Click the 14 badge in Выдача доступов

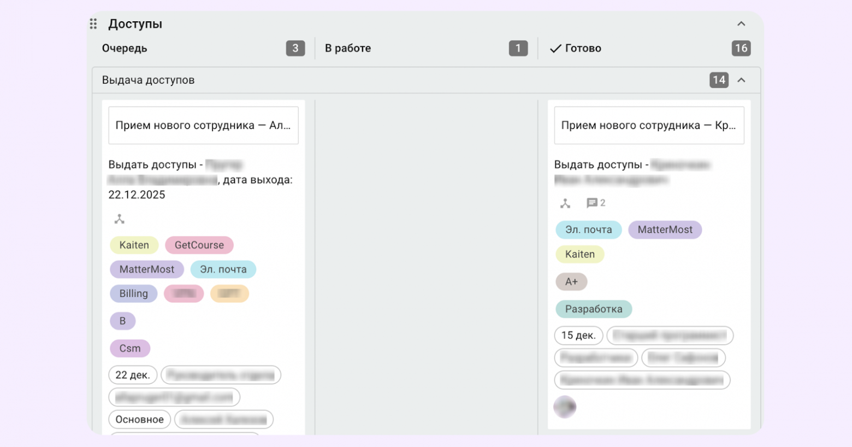719,80
